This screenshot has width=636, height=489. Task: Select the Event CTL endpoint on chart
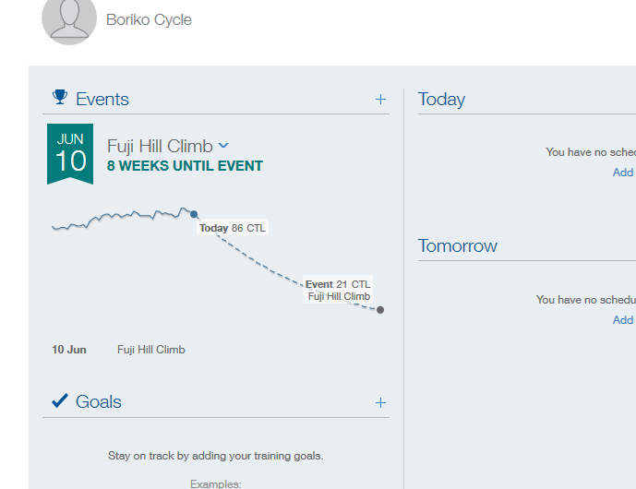(x=380, y=310)
